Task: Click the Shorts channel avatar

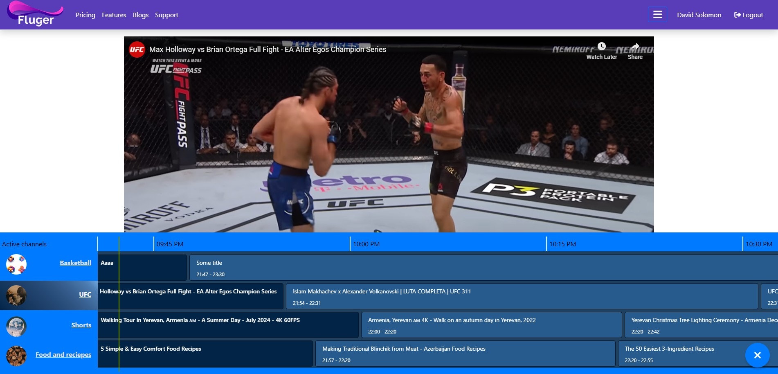Action: pos(16,327)
